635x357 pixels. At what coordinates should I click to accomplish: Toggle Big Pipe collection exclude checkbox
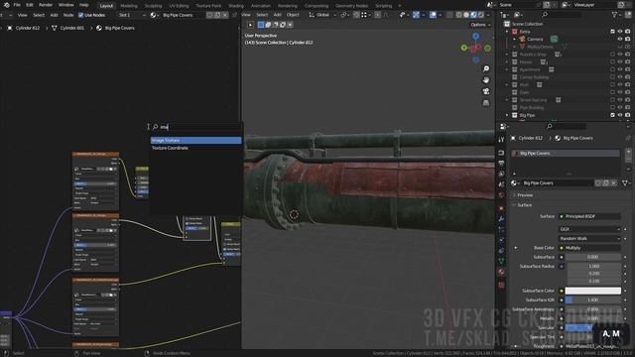pyautogui.click(x=613, y=115)
